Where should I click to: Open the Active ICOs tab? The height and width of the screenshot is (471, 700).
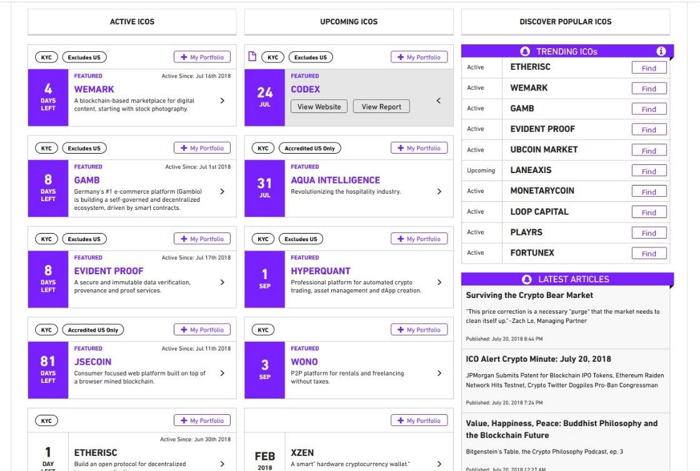pos(132,22)
